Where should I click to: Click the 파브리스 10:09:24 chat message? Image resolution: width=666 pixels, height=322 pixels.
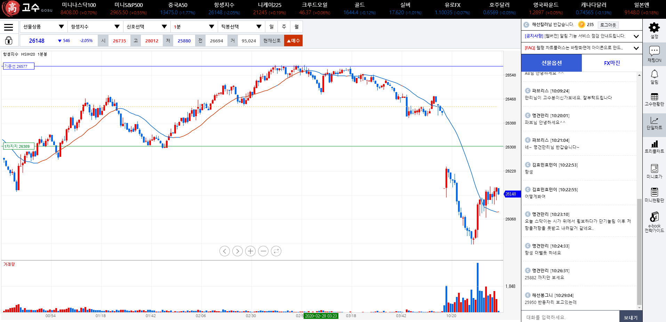click(579, 94)
